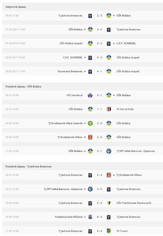Click FK Horná Súča club crest
Screen dimensions: 163x236
(x=109, y=109)
